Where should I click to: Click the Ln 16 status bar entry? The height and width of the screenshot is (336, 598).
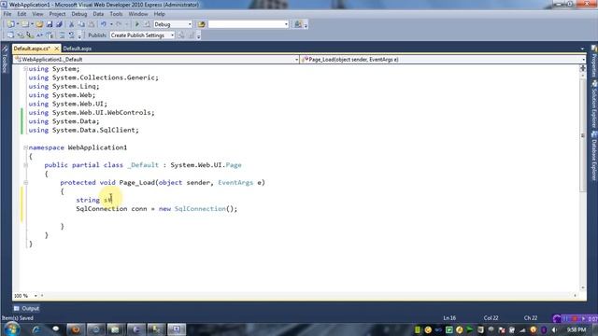(x=449, y=317)
